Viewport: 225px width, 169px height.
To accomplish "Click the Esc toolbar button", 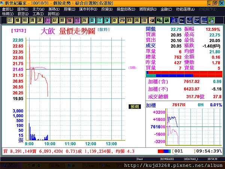I will 182,20.
